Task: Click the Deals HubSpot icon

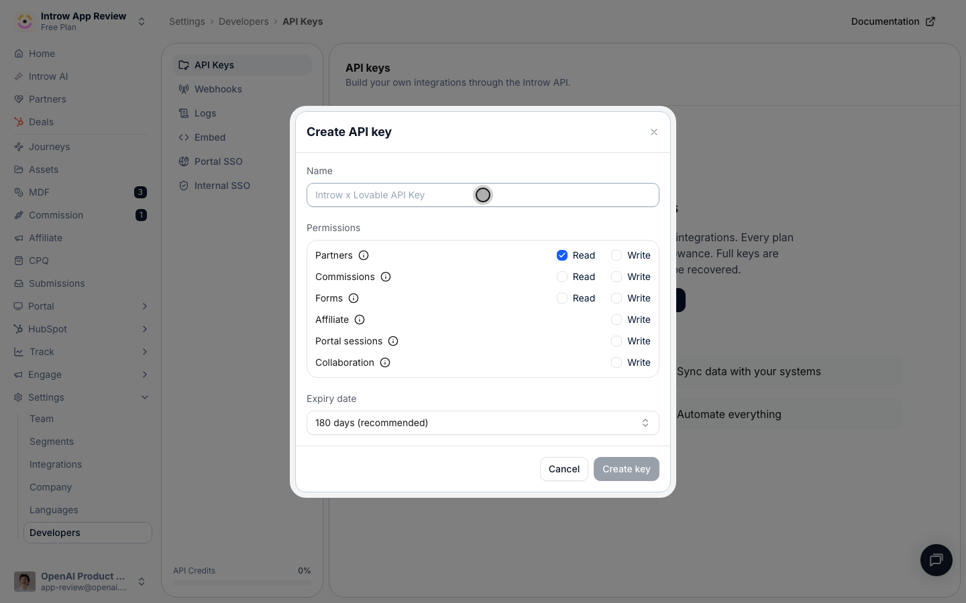Action: tap(19, 122)
